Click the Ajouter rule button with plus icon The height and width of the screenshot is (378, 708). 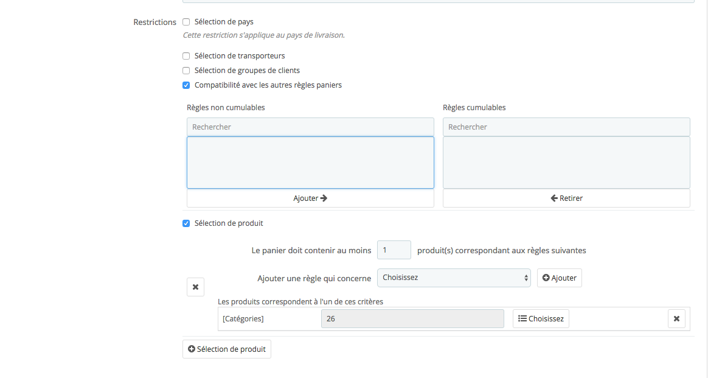click(559, 278)
